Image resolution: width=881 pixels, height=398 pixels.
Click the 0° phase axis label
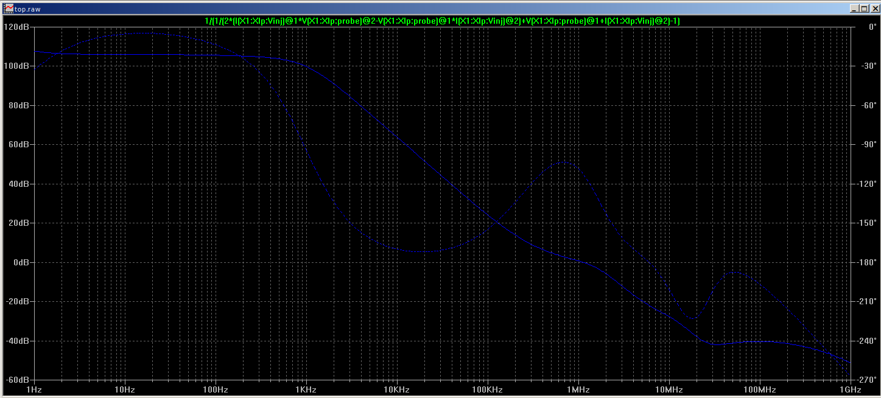pyautogui.click(x=872, y=27)
